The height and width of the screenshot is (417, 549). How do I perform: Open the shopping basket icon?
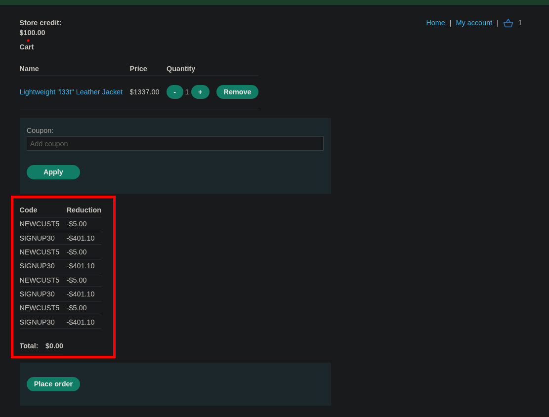(x=508, y=23)
